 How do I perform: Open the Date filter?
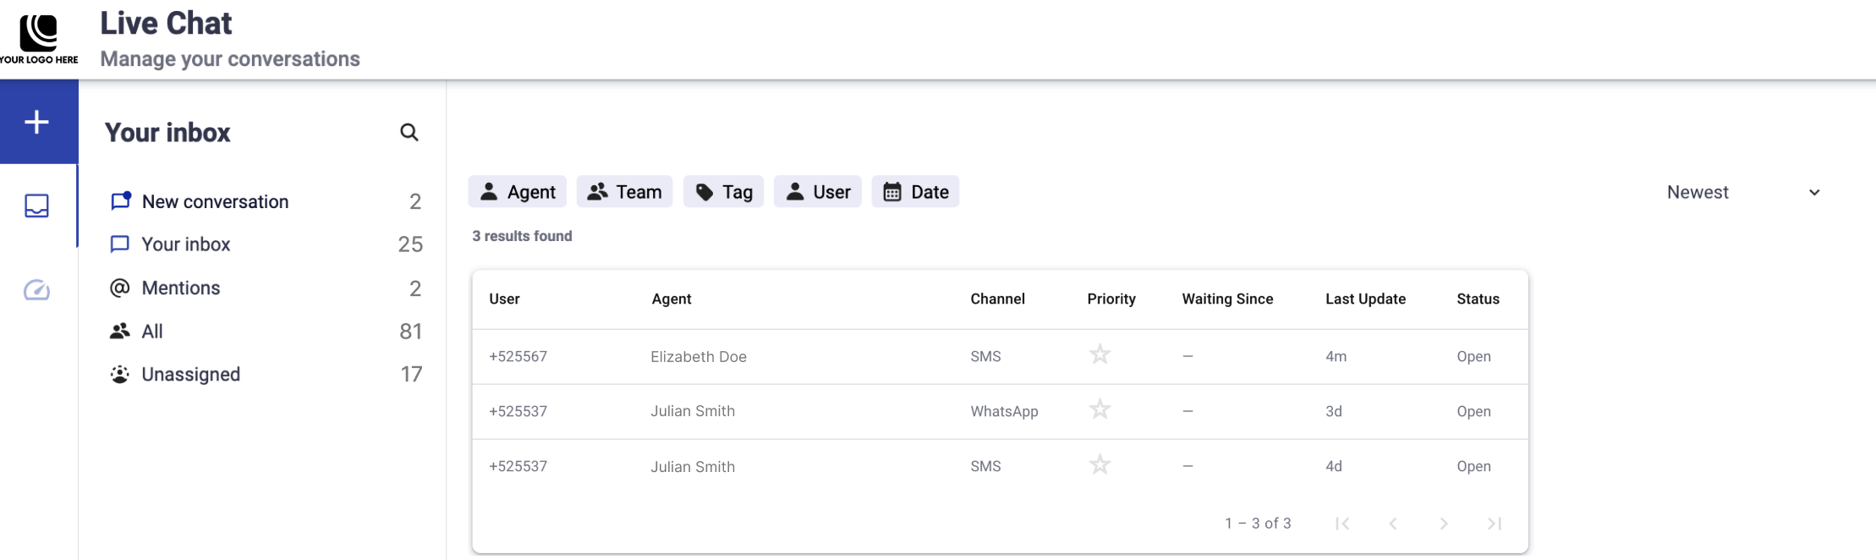(x=915, y=192)
